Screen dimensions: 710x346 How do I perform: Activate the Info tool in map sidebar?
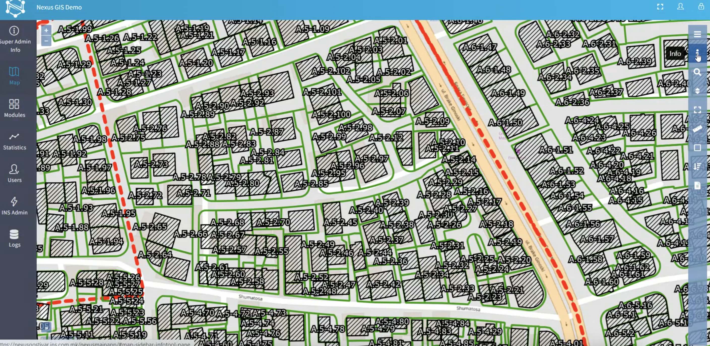697,53
